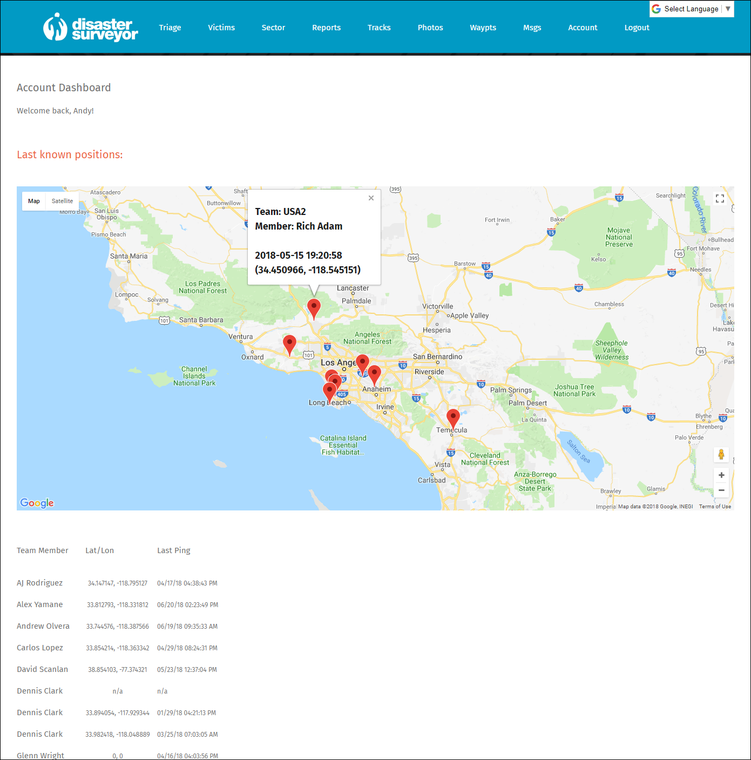Click the Logout link
This screenshot has height=760, width=751.
[637, 28]
